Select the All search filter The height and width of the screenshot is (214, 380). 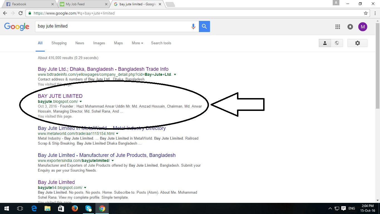[x=40, y=43]
